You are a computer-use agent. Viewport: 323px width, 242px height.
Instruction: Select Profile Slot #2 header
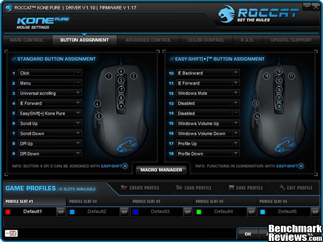98,201
